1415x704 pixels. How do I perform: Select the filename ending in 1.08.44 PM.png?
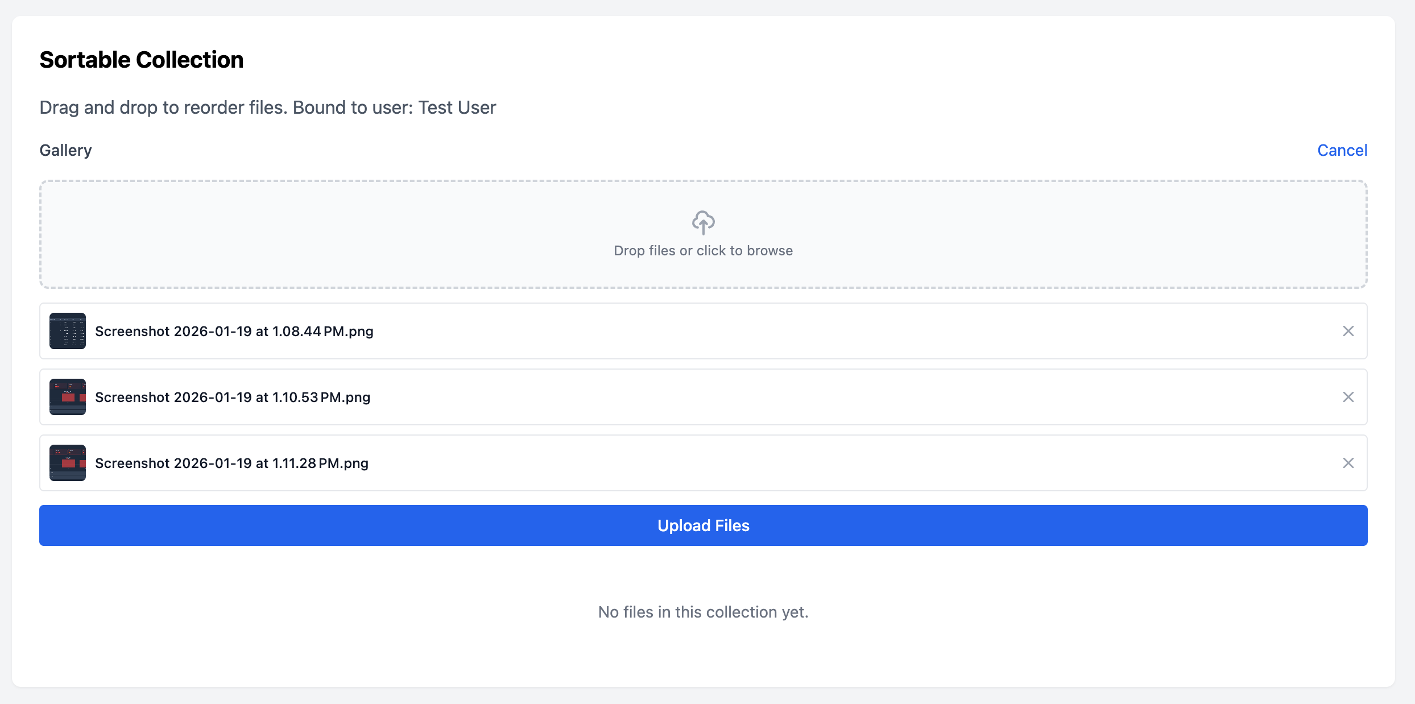[x=234, y=332]
